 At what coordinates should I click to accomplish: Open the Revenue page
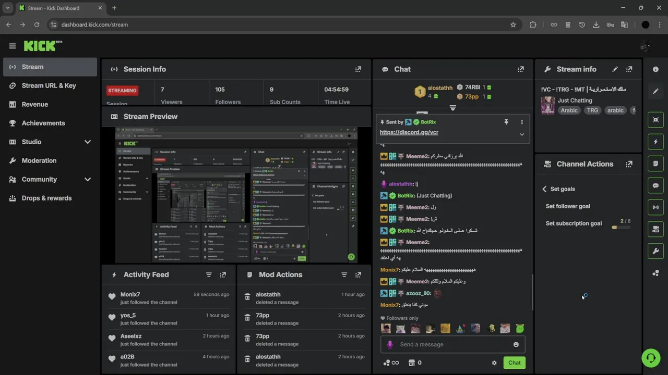pyautogui.click(x=50, y=104)
